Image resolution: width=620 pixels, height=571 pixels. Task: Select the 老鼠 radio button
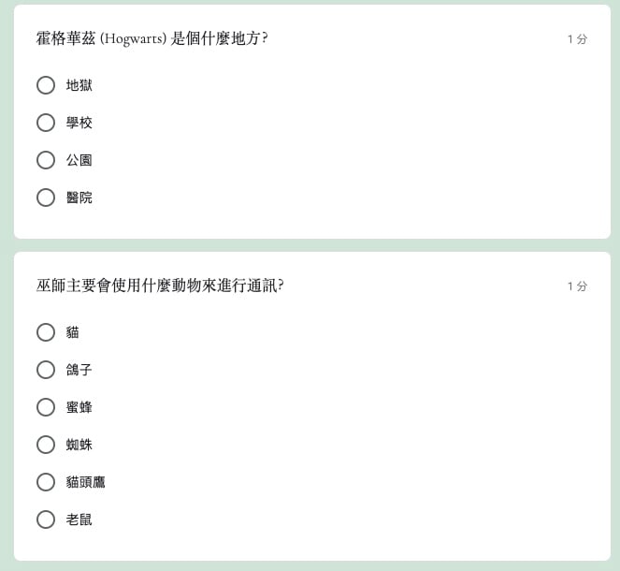click(x=46, y=520)
